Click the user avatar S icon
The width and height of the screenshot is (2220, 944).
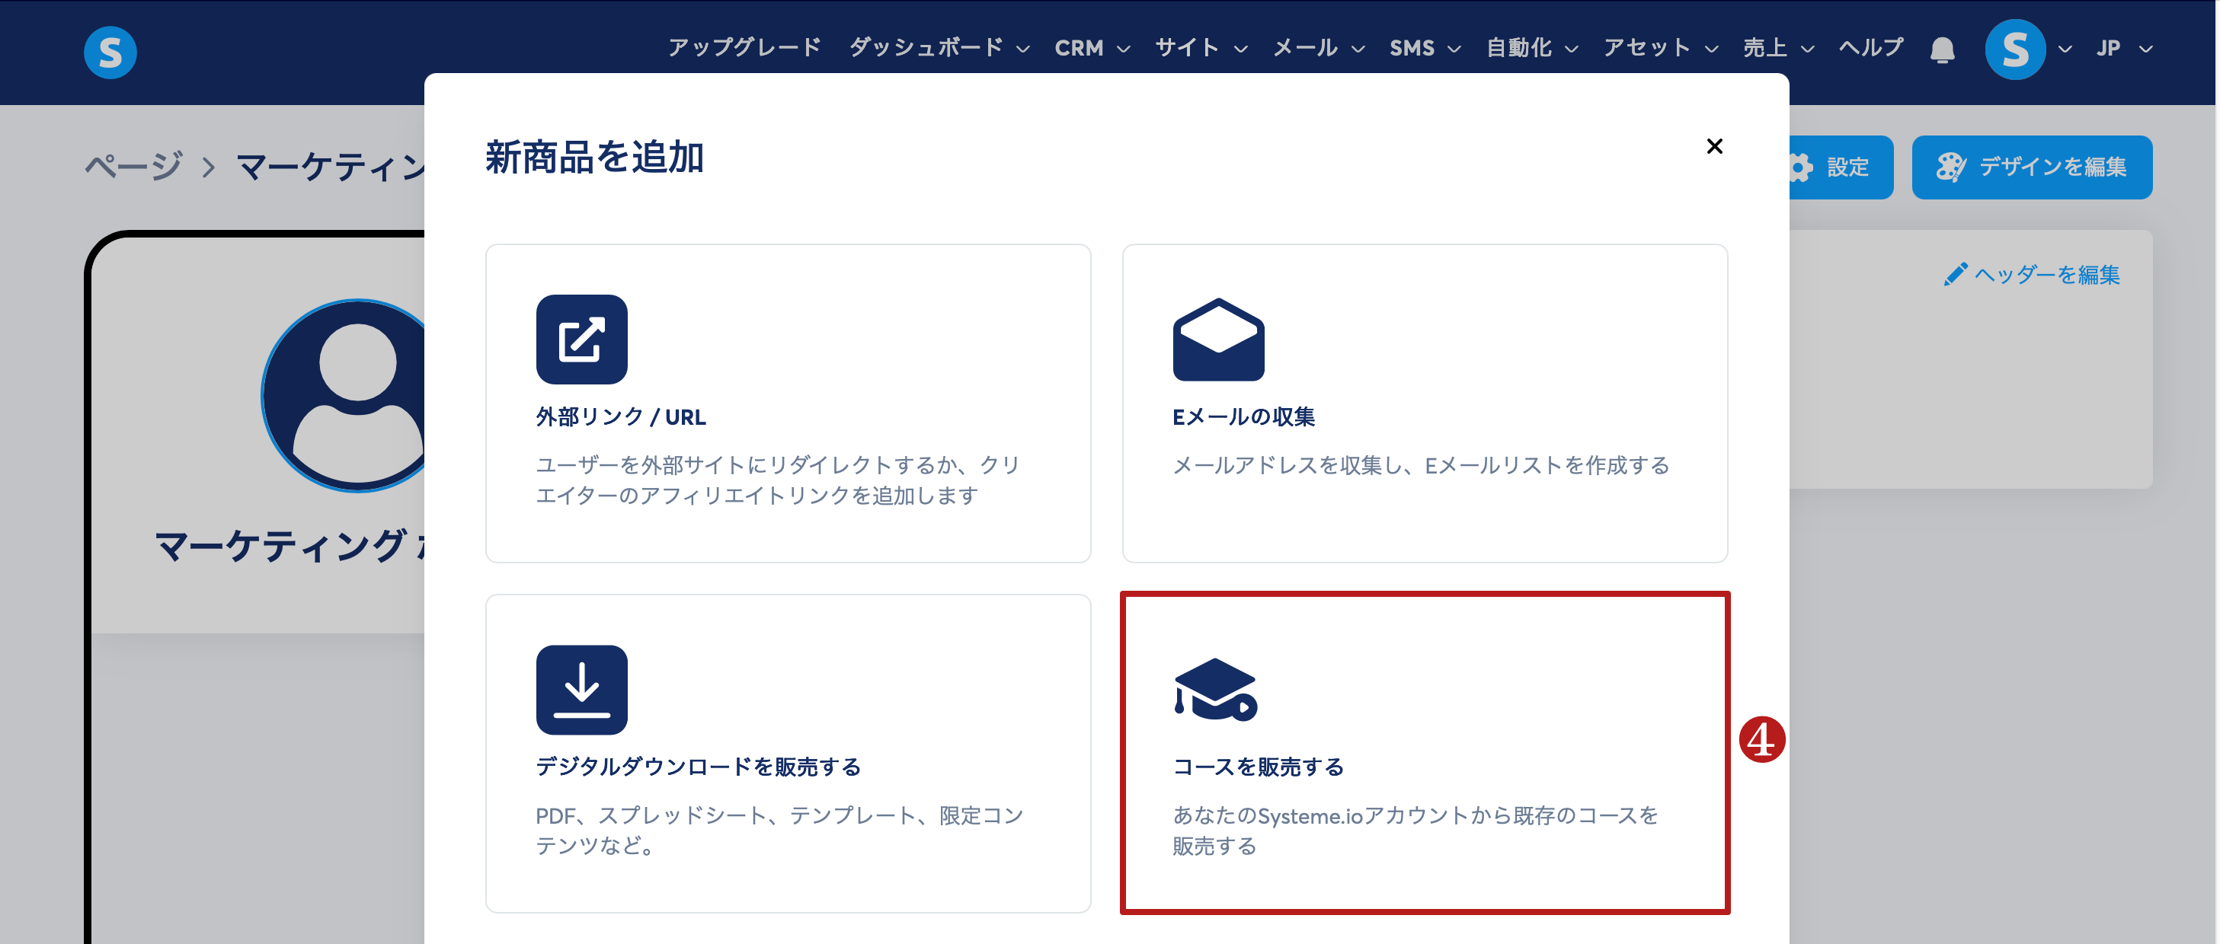pos(2014,49)
